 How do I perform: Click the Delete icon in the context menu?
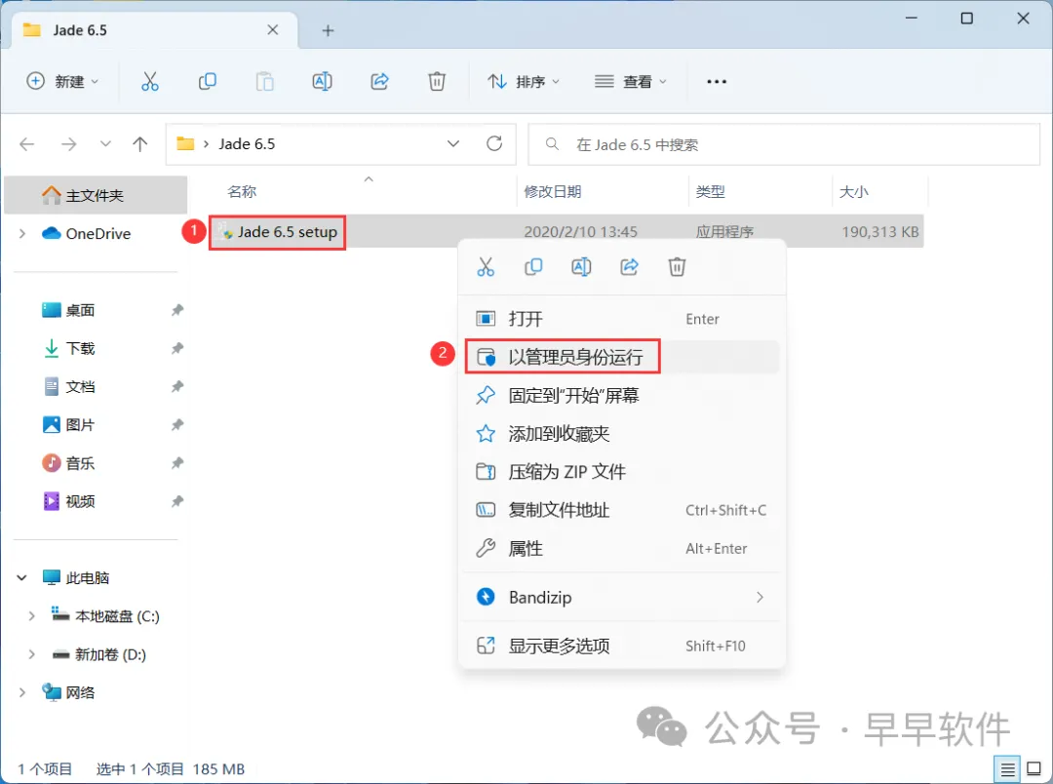point(677,267)
